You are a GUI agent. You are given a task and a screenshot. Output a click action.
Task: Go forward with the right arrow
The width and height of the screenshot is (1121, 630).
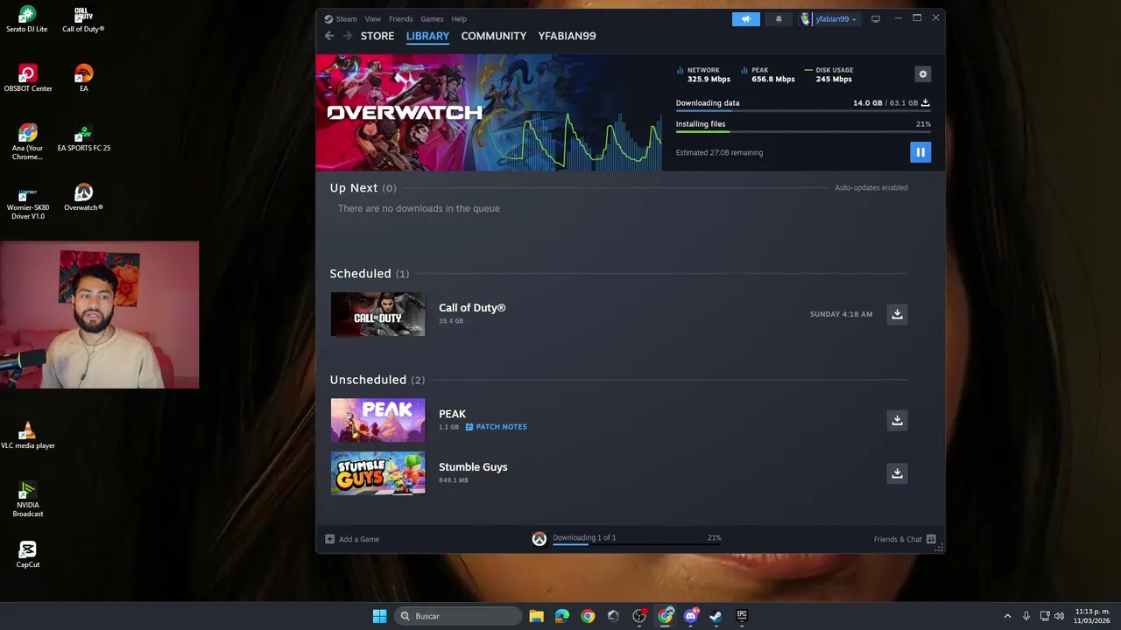[x=348, y=36]
